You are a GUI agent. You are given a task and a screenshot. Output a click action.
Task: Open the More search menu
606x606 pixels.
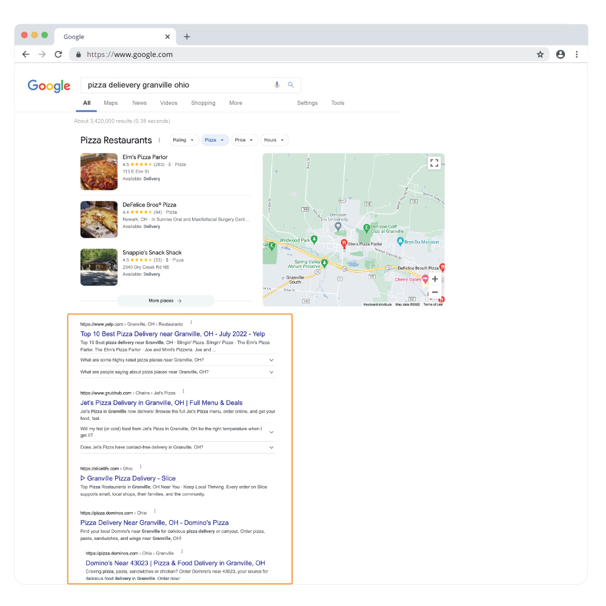235,103
